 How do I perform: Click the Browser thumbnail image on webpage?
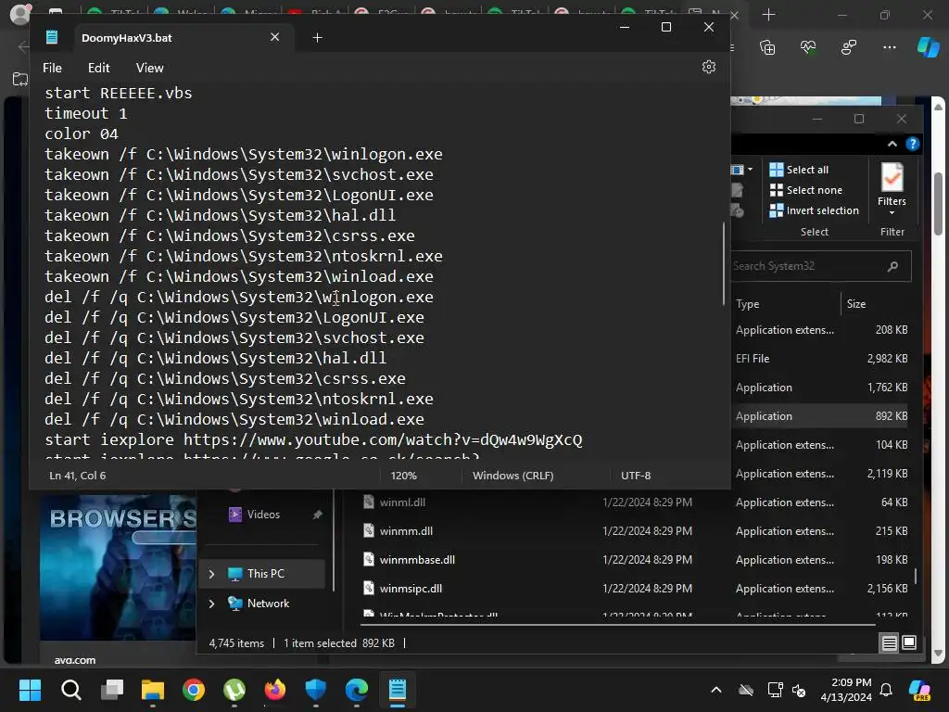point(118,568)
